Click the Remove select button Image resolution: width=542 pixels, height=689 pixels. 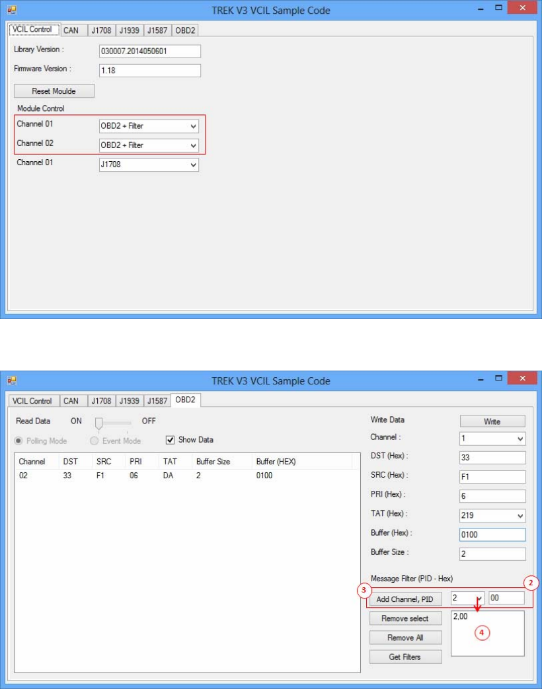405,618
